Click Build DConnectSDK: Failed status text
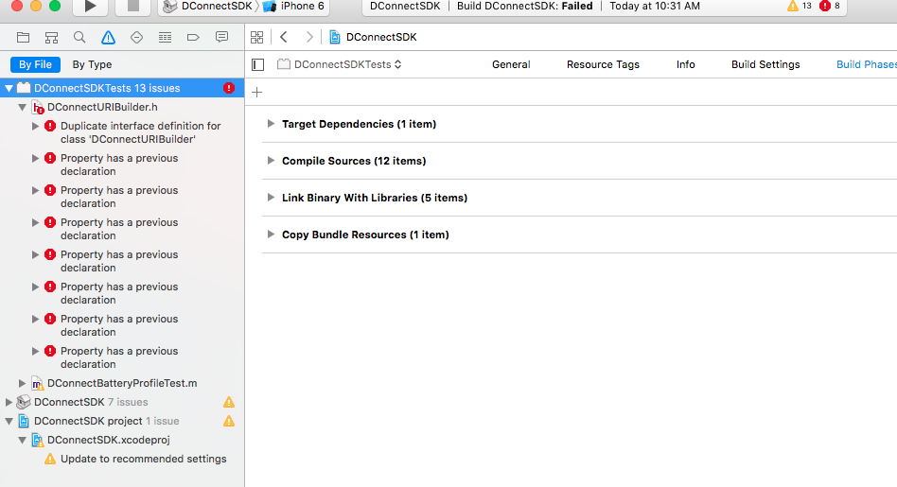Image resolution: width=897 pixels, height=487 pixels. click(x=524, y=7)
